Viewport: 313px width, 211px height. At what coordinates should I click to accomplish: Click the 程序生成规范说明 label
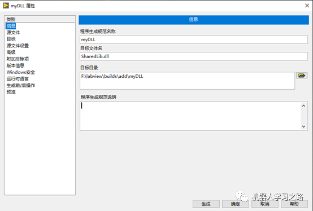coord(98,97)
